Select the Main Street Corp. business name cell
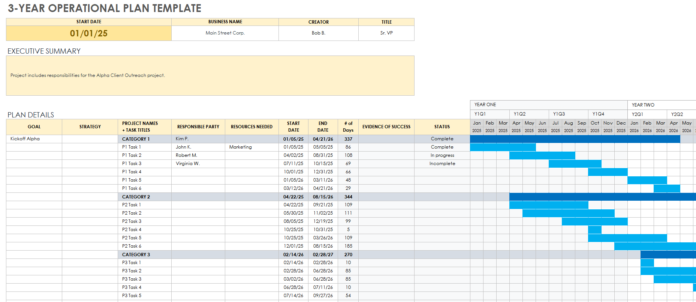Viewport: 696px width, 302px height. pos(225,33)
